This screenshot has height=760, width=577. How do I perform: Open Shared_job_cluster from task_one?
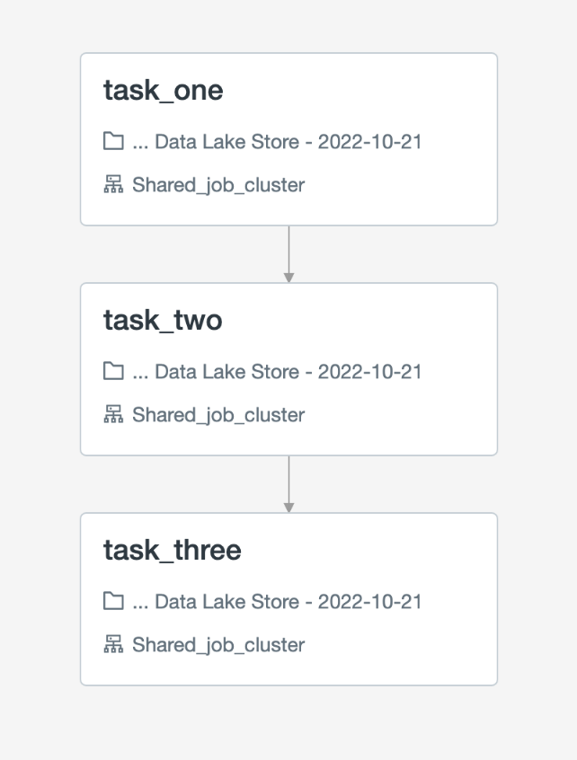tap(218, 185)
